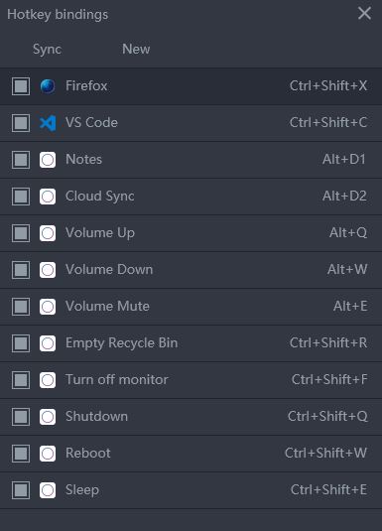This screenshot has height=531, width=382.
Task: Select the Alt+D1 shortcut for Notes
Action: (x=344, y=159)
